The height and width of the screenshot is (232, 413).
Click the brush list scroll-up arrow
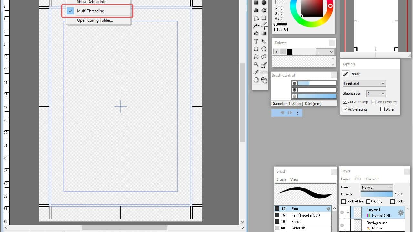pos(334,208)
